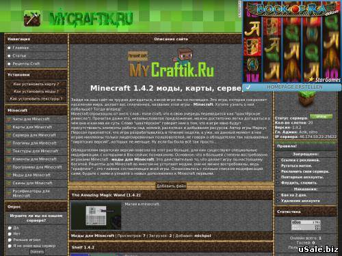Click the icon beside Карты для Minecraft
Image resolution: width=342 pixels, height=256 pixels.
(x=9, y=127)
